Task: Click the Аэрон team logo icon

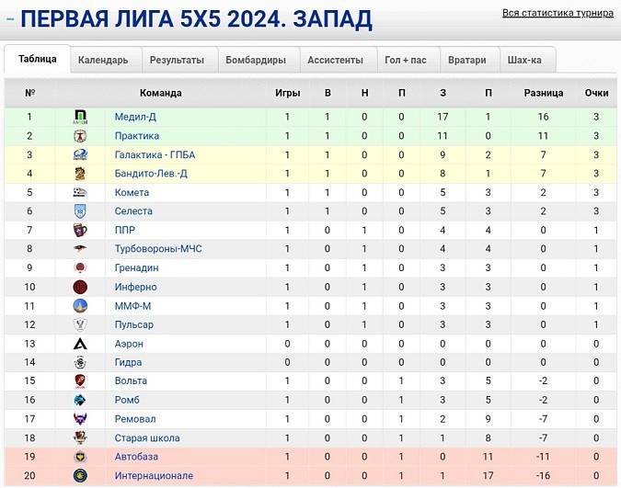Action: click(x=80, y=344)
